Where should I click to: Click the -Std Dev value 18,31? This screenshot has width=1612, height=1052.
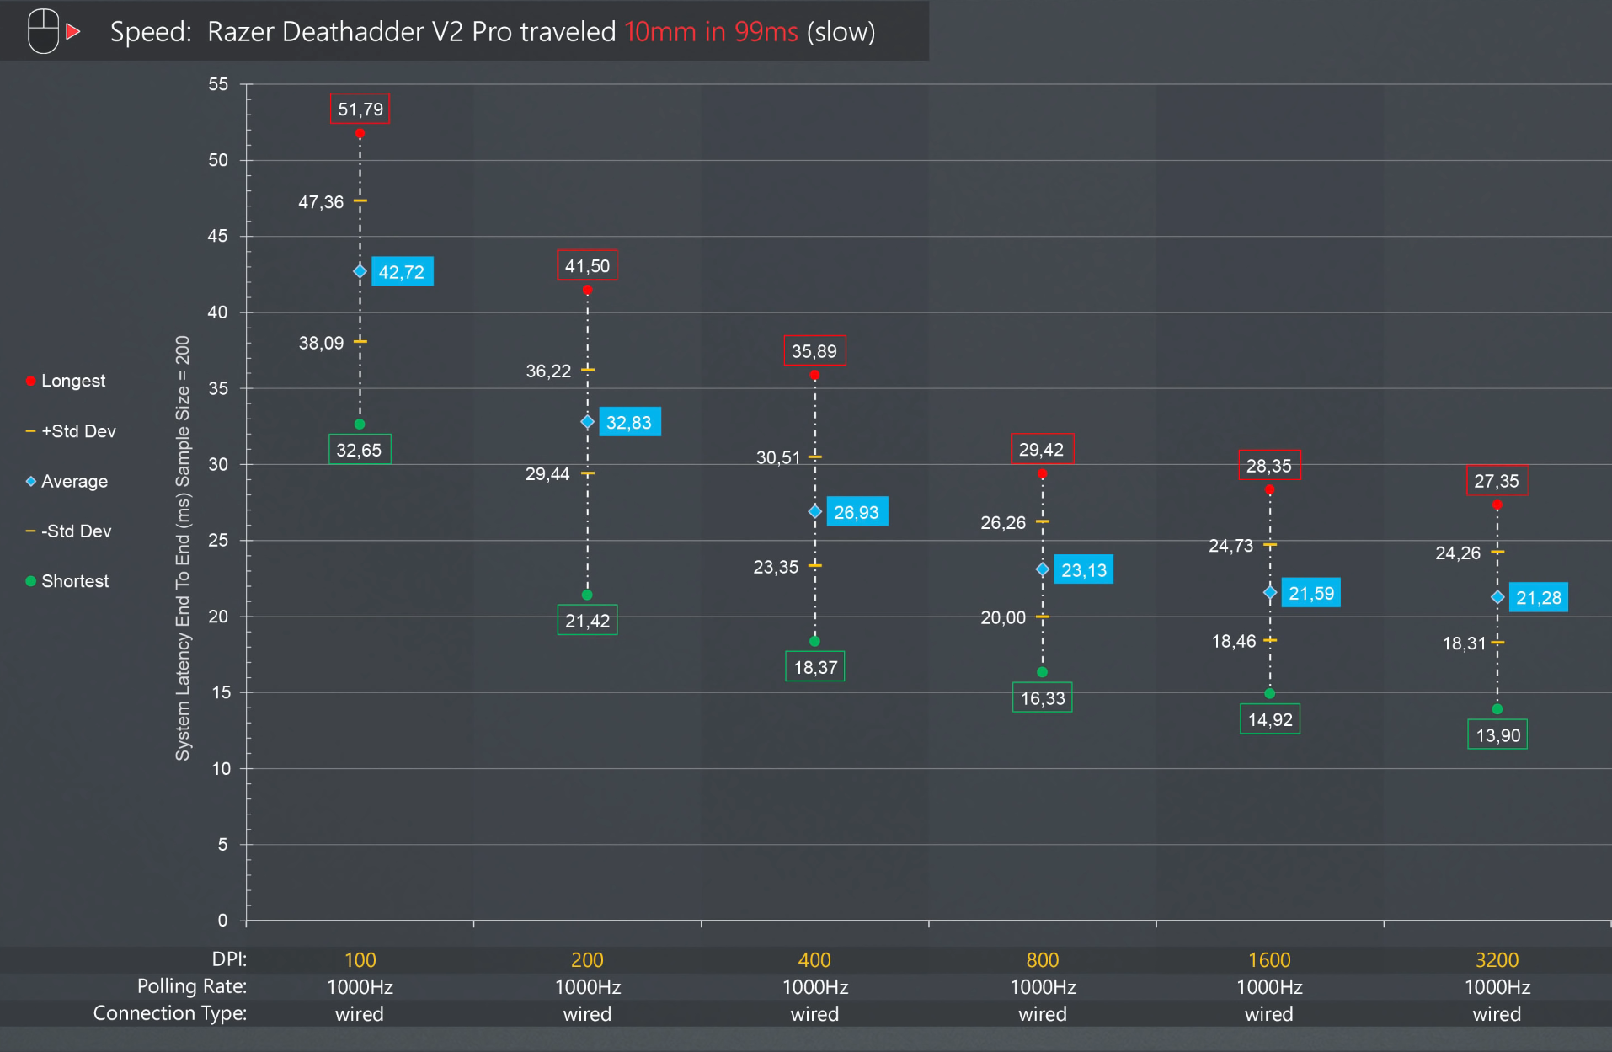[1465, 644]
